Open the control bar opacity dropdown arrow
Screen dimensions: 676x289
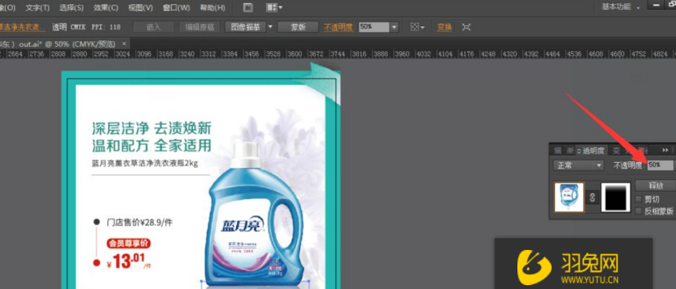(394, 27)
